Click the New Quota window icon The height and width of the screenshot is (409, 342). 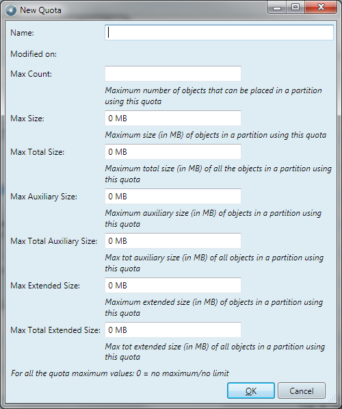(11, 10)
